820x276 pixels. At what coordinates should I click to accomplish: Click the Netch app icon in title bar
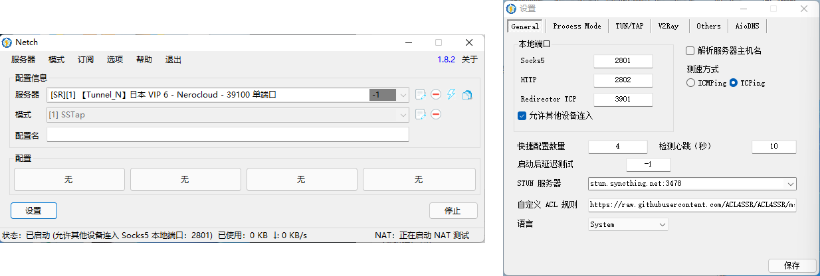pos(7,42)
